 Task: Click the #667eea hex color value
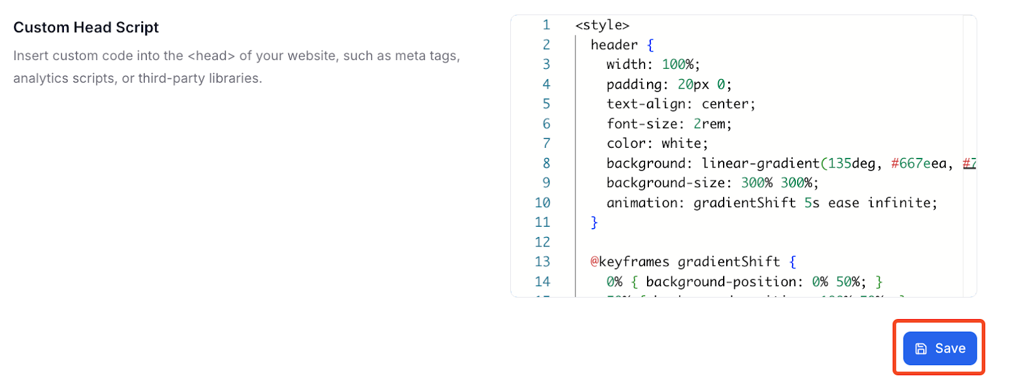pyautogui.click(x=918, y=164)
